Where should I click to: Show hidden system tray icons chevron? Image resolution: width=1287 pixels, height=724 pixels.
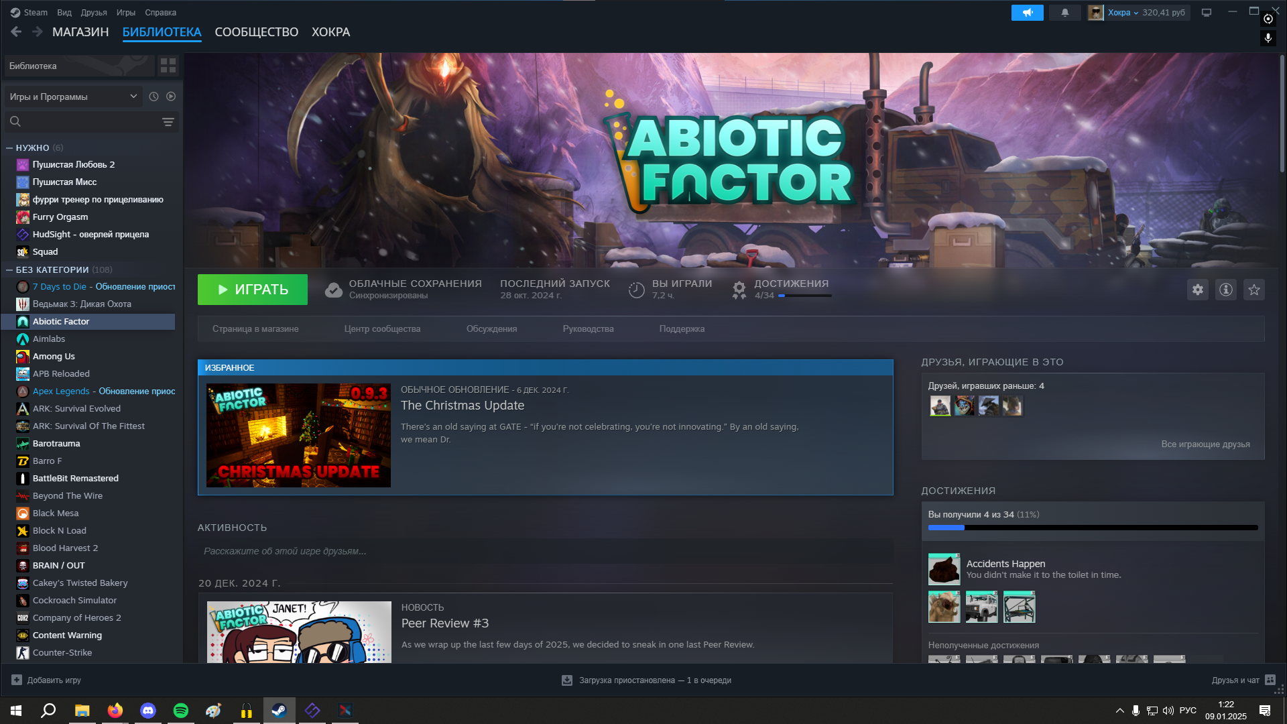pos(1119,711)
